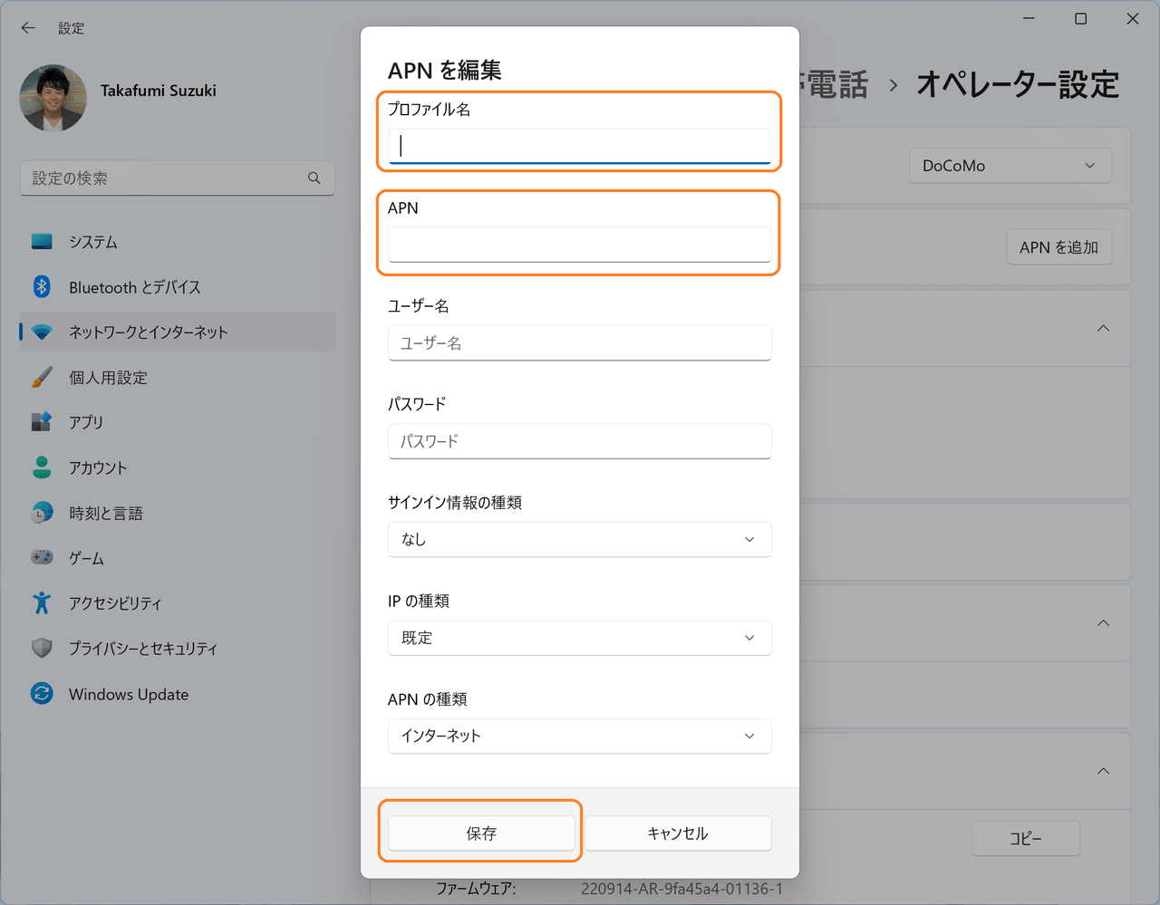The width and height of the screenshot is (1160, 905).
Task: Click the search magnifier in 設定の検索
Action: point(314,178)
